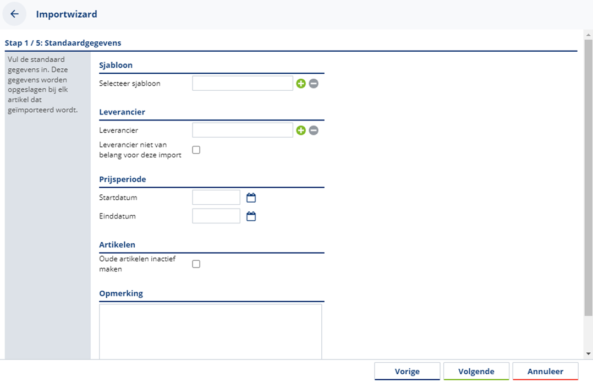593x382 pixels.
Task: Click the back arrow beside Importwizard
Action: [14, 14]
